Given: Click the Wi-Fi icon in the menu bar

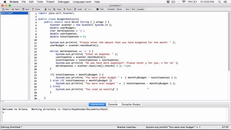Looking at the screenshot, I should point(184,2).
